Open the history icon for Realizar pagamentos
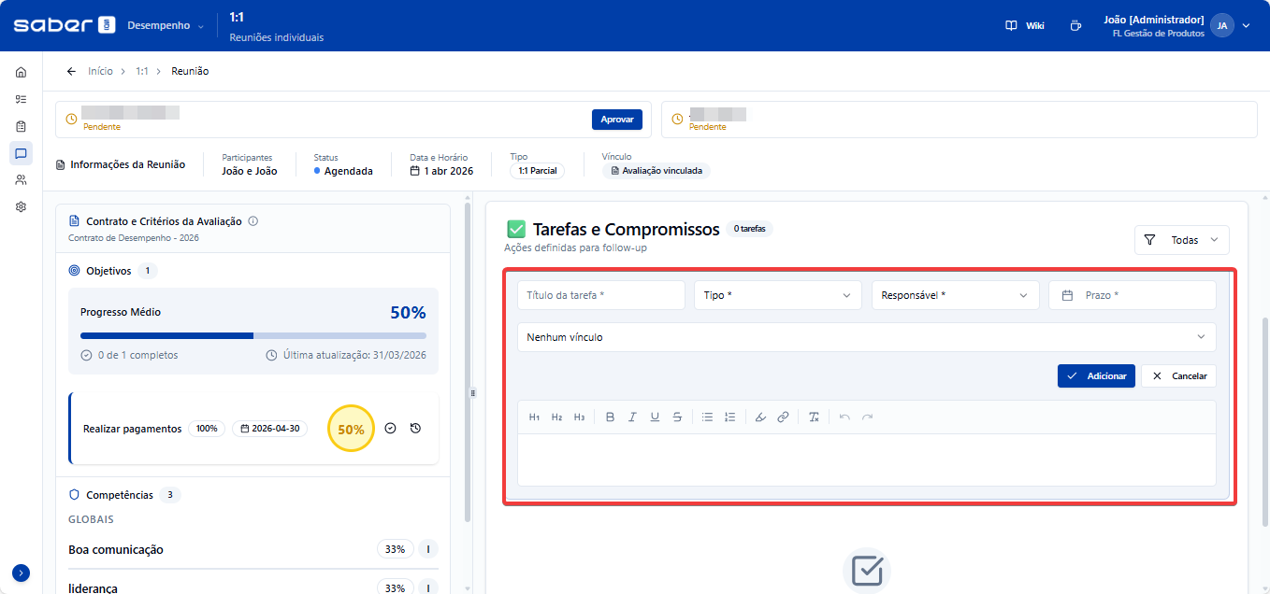Viewport: 1270px width, 594px height. coord(415,429)
